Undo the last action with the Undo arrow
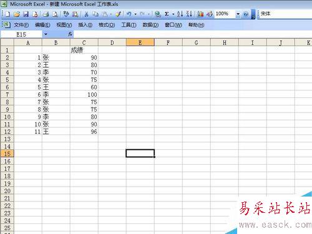This screenshot has height=234, width=312. click(x=129, y=14)
